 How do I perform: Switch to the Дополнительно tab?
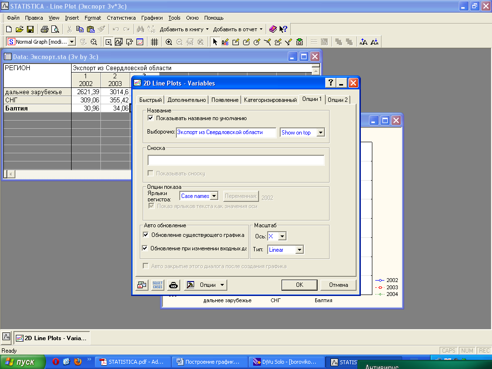187,100
